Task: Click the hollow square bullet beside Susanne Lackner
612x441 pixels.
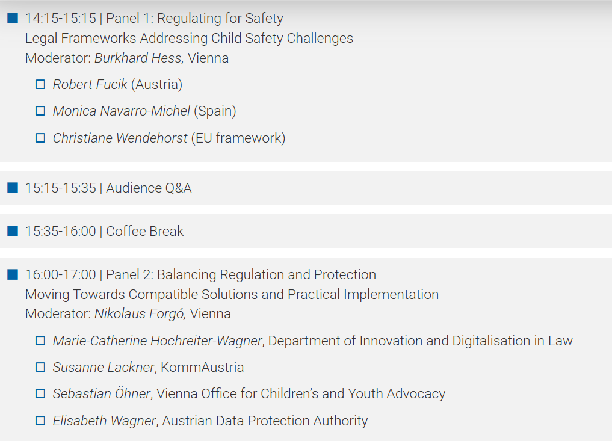Action: pyautogui.click(x=40, y=367)
